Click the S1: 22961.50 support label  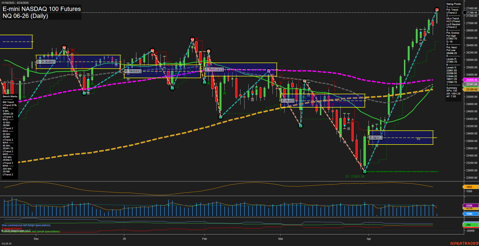(x=355, y=176)
